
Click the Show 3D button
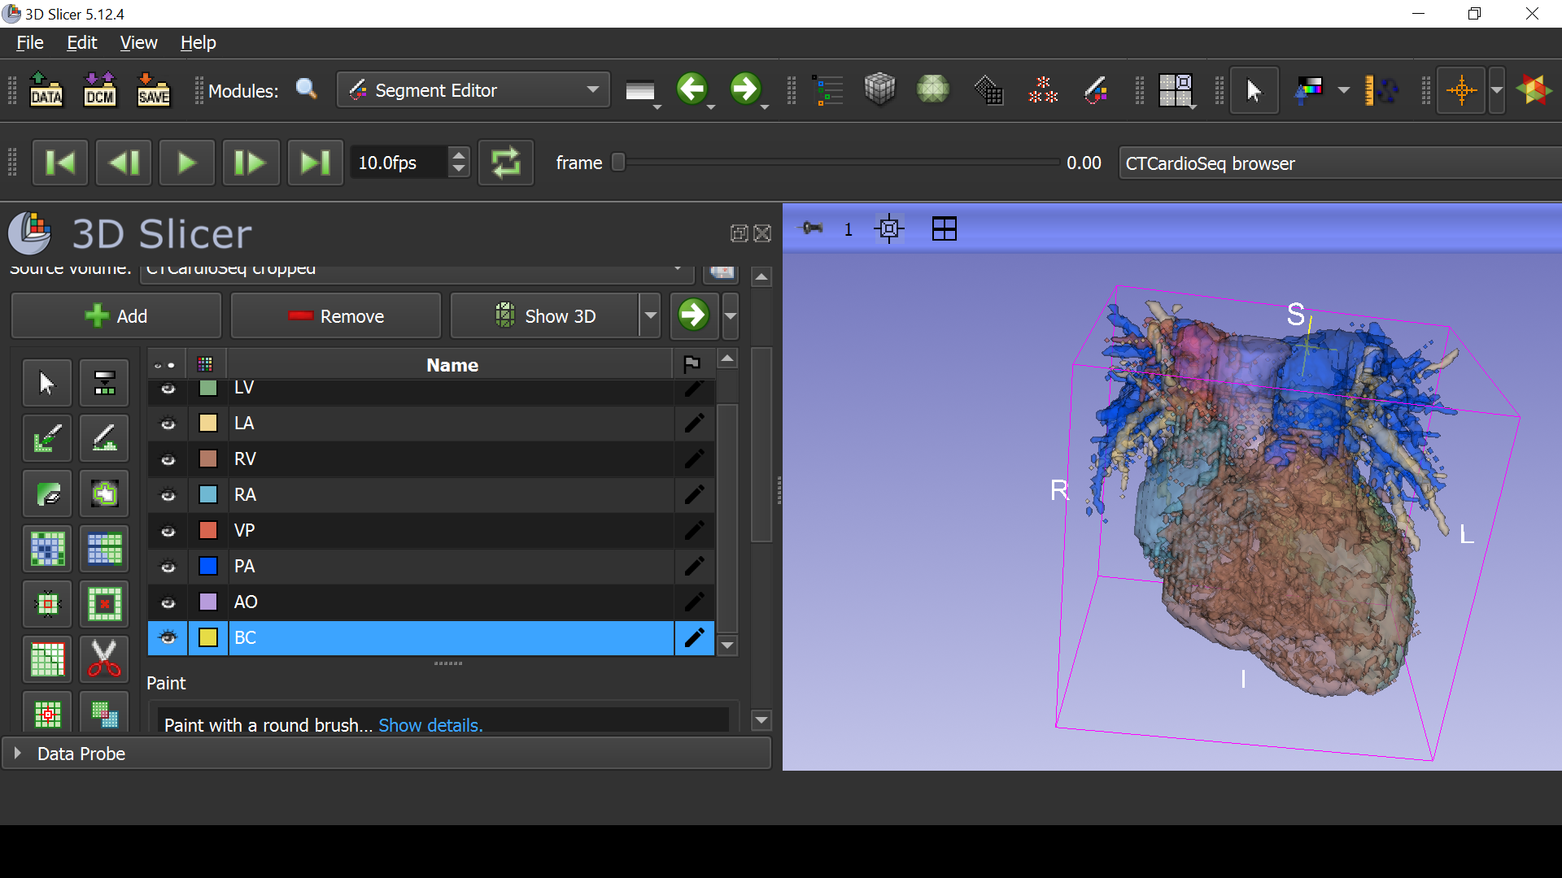[x=545, y=315]
